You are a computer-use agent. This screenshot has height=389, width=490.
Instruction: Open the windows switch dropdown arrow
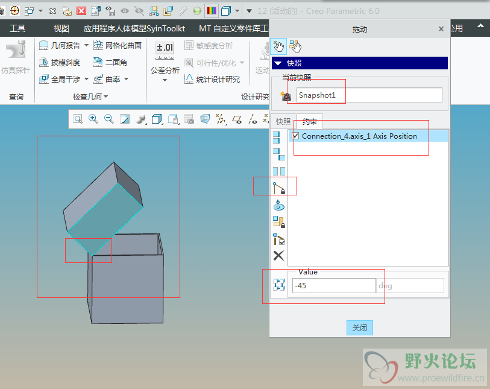click(40, 11)
